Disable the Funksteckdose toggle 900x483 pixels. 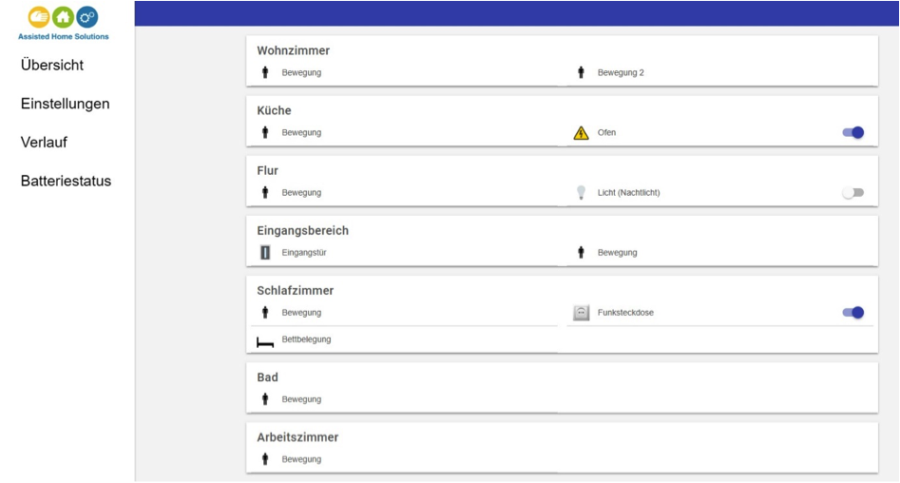[x=852, y=313]
